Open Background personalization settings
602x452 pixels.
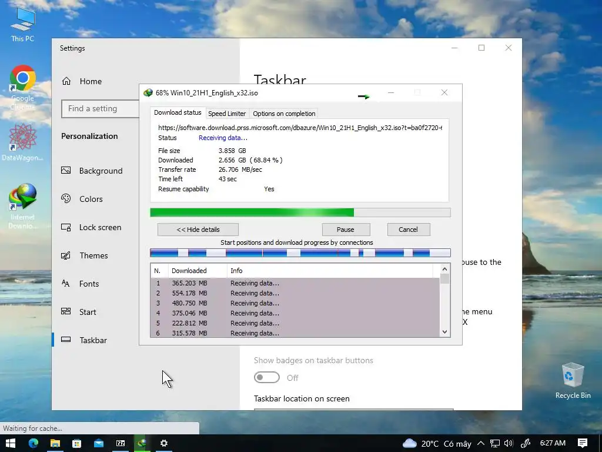click(x=92, y=171)
